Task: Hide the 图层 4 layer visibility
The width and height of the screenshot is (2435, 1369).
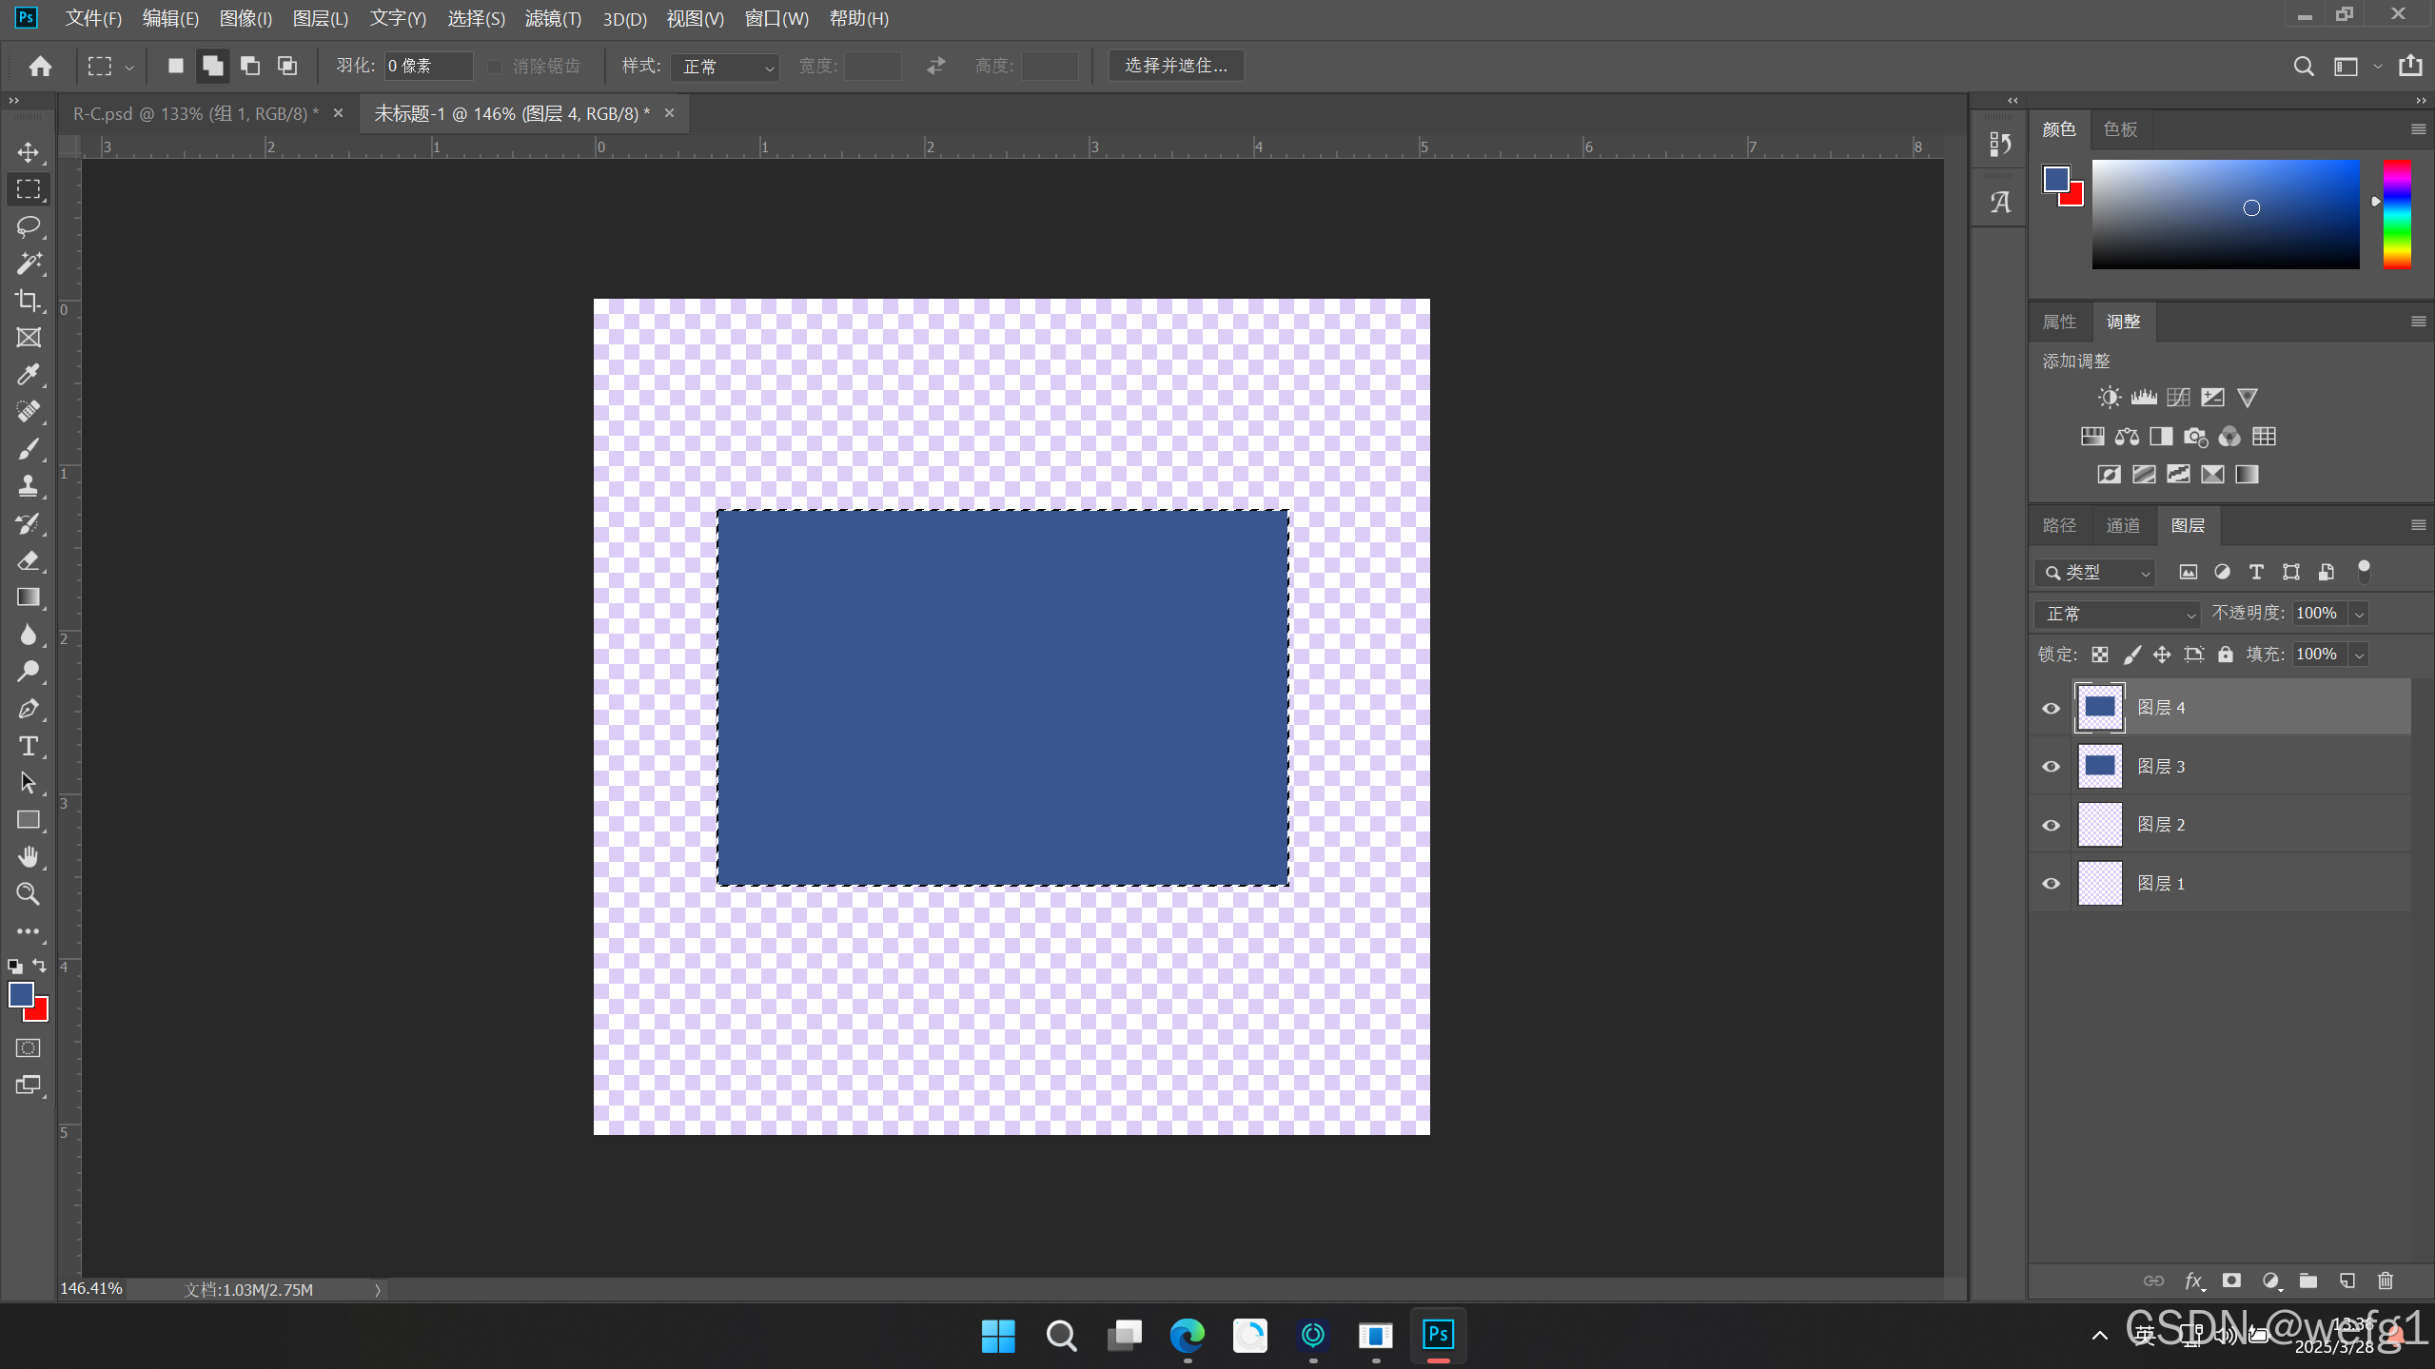Action: pos(2052,708)
